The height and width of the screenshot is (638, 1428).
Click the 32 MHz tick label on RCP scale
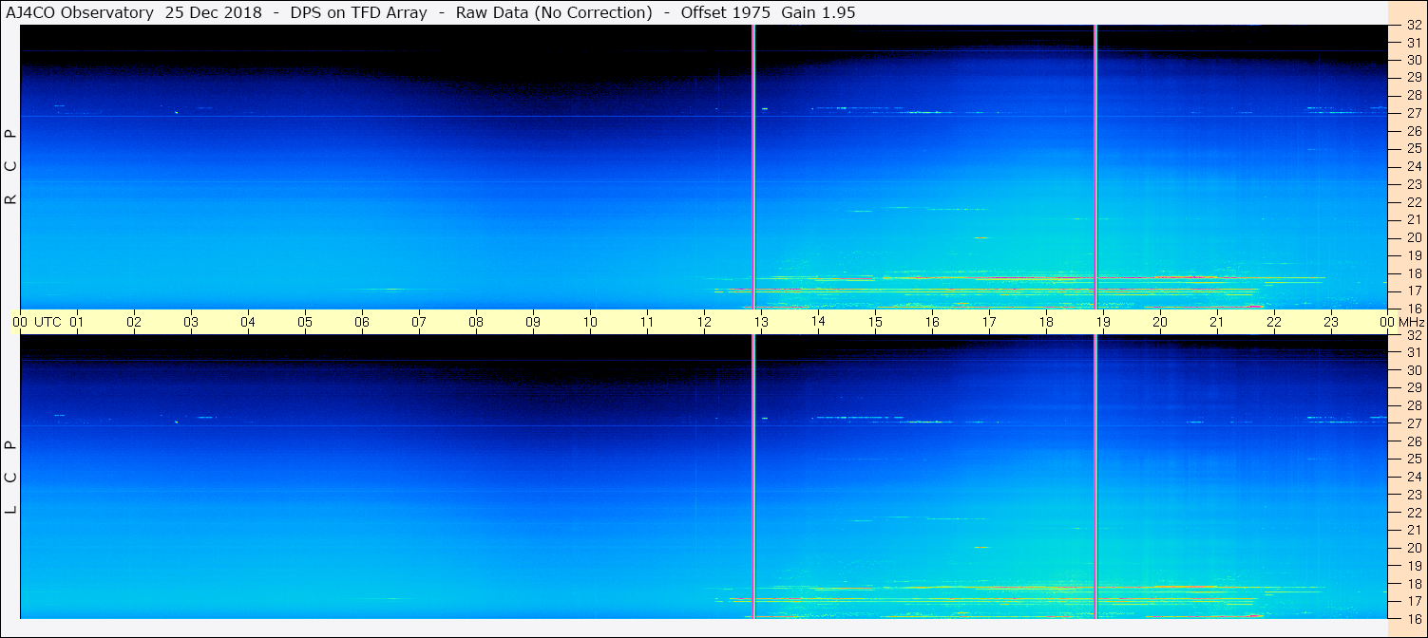tap(1415, 26)
